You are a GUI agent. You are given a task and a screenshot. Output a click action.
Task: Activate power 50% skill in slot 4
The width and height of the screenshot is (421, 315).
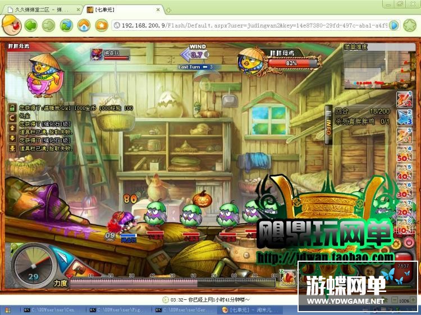click(404, 154)
